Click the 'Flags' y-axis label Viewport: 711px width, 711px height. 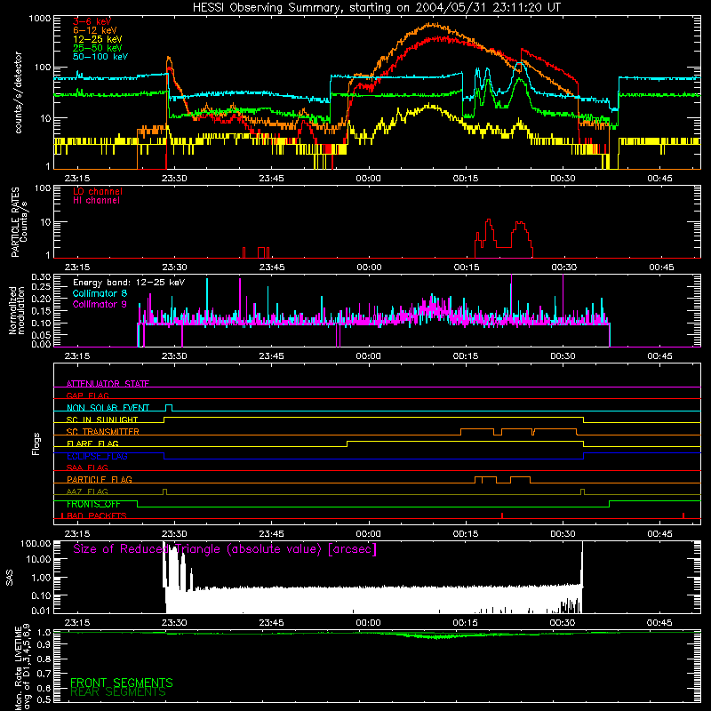coord(36,443)
